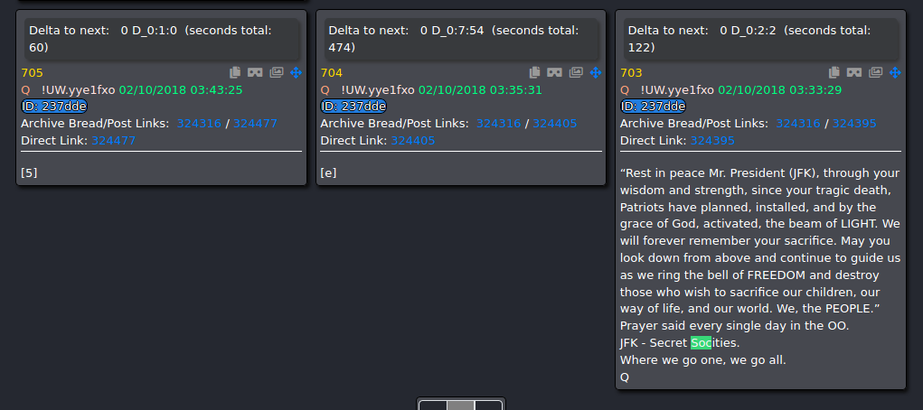
Task: Click the "Delta to next: 0 D_0:1:0" box
Action: click(161, 39)
